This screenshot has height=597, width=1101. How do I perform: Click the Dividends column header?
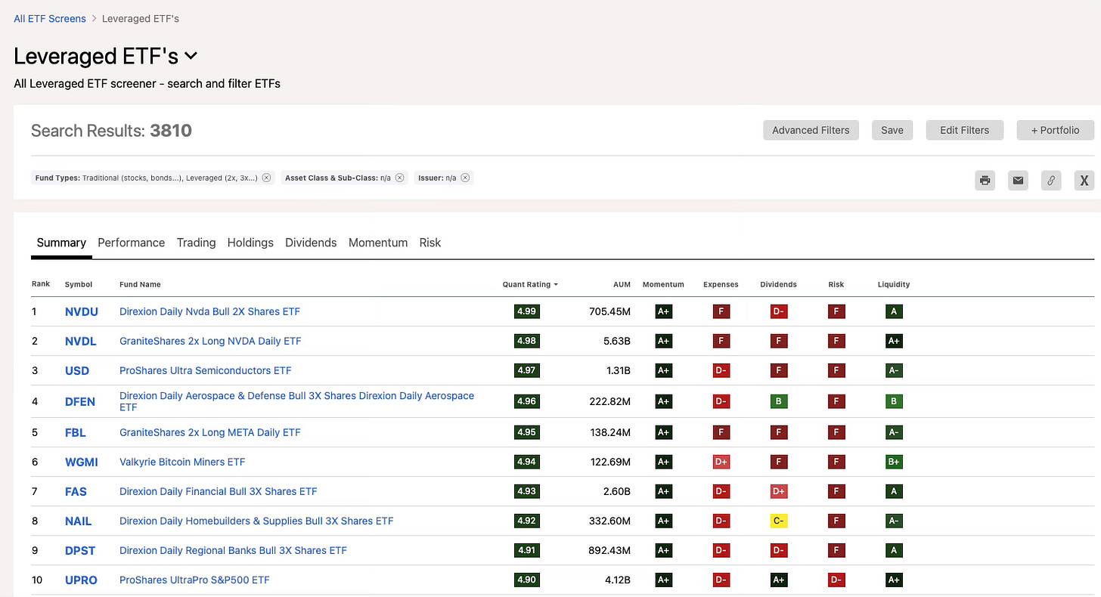tap(778, 285)
